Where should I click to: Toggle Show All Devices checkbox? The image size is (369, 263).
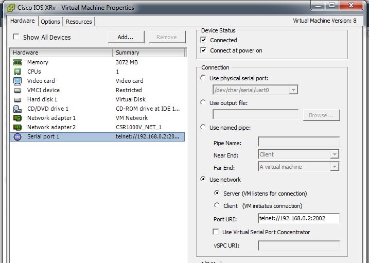[16, 37]
